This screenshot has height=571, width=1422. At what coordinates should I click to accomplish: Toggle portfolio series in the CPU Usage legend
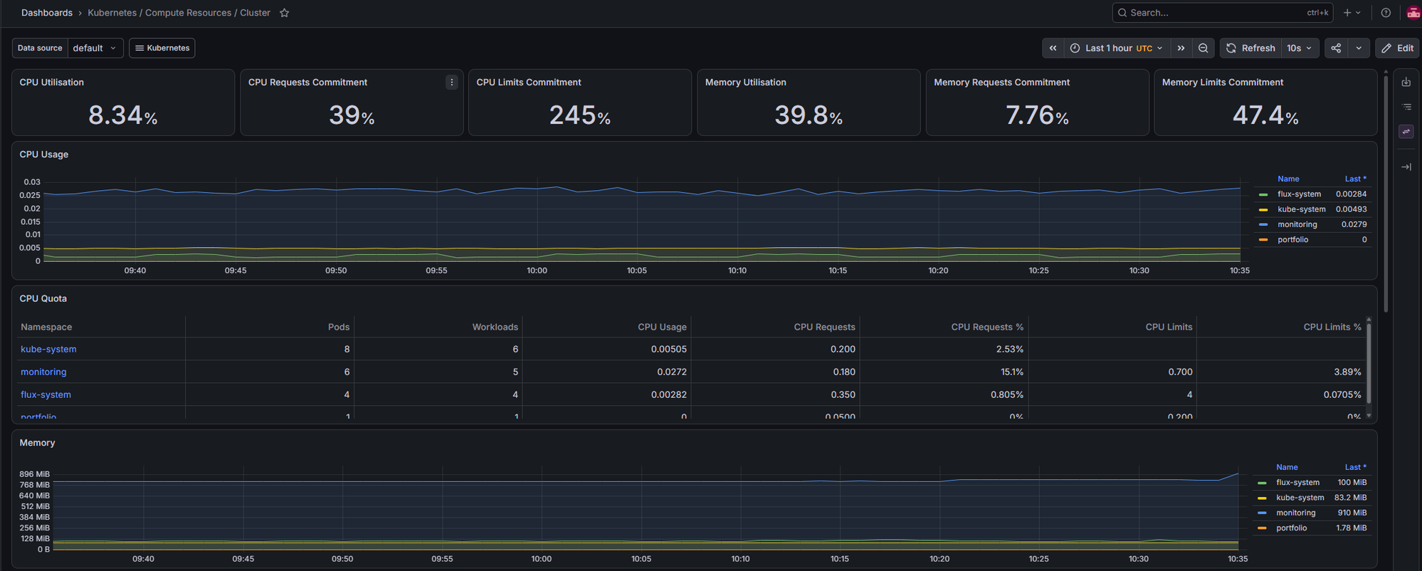tap(1292, 240)
